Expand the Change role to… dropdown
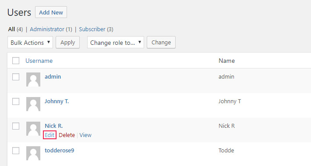This screenshot has width=311, height=166. pos(116,42)
